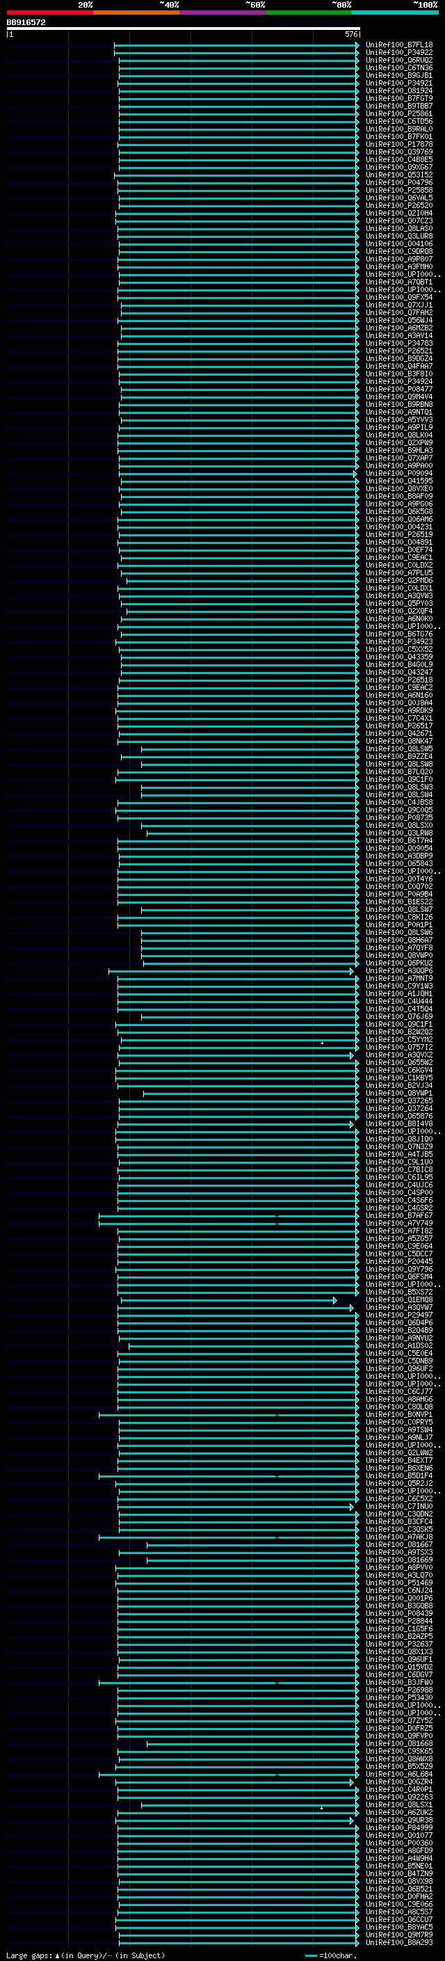Image resolution: width=445 pixels, height=1961 pixels.
Task: Select the UniRef100_C4U444 label
Action: [398, 1001]
